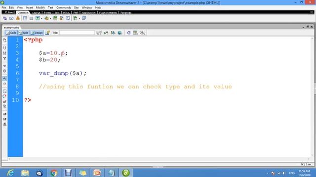The height and width of the screenshot is (177, 316).
Task: Collapse Selection in coding toolbar
Action: (x=4, y=53)
